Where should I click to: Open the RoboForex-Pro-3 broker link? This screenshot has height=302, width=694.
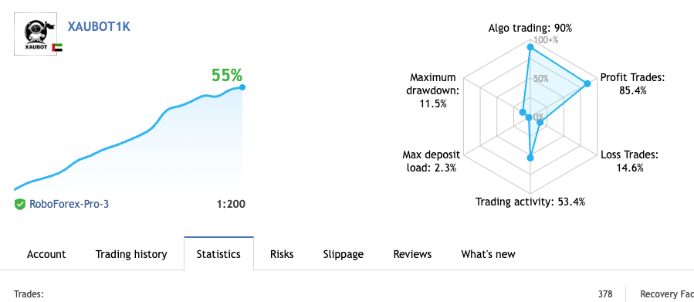pos(69,204)
